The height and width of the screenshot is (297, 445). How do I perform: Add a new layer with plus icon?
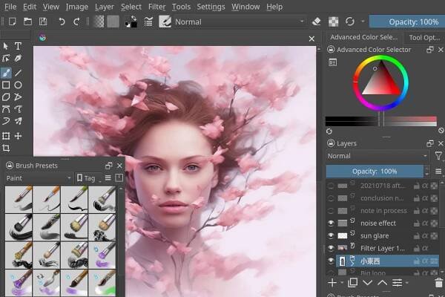(x=332, y=282)
